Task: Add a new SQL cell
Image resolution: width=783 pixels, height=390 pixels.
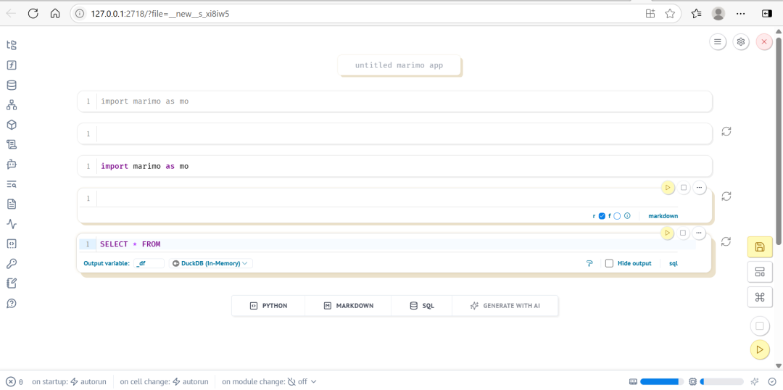Action: [x=422, y=306]
